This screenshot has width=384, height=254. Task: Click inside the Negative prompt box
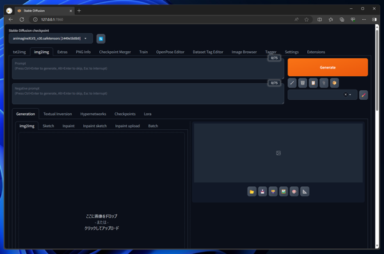coord(148,94)
